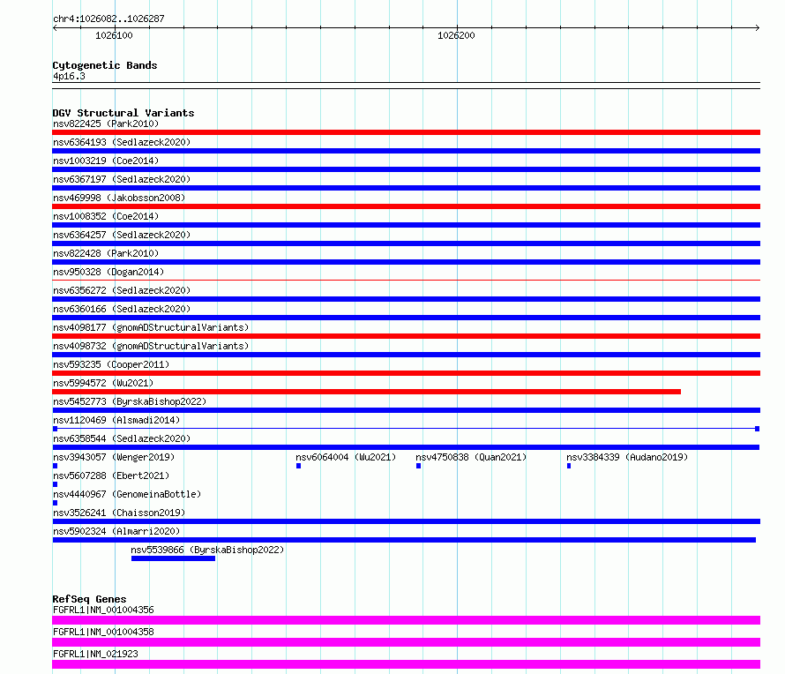
Task: Open nsv3526241 (Chaisson2019) label
Action: [119, 513]
